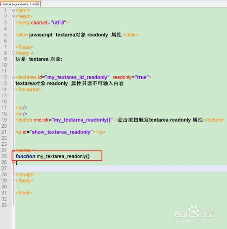Click the button label 点击按扭触发textarea readonly 属性

point(160,120)
